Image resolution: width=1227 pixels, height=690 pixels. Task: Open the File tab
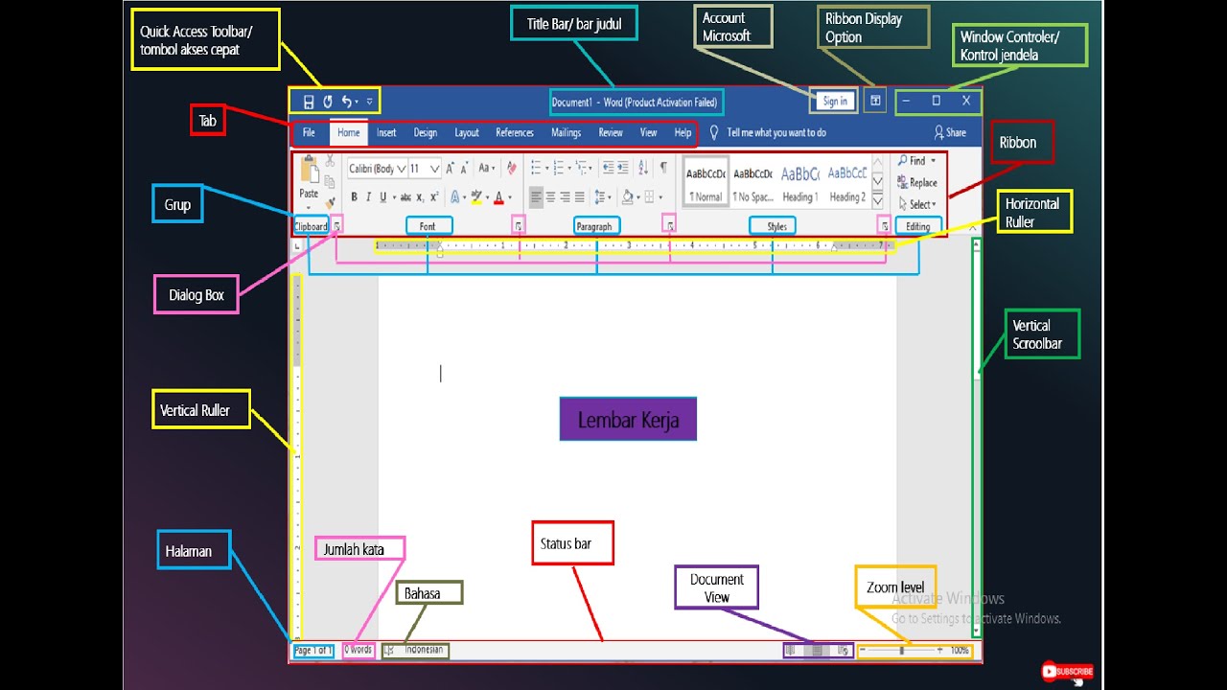309,133
